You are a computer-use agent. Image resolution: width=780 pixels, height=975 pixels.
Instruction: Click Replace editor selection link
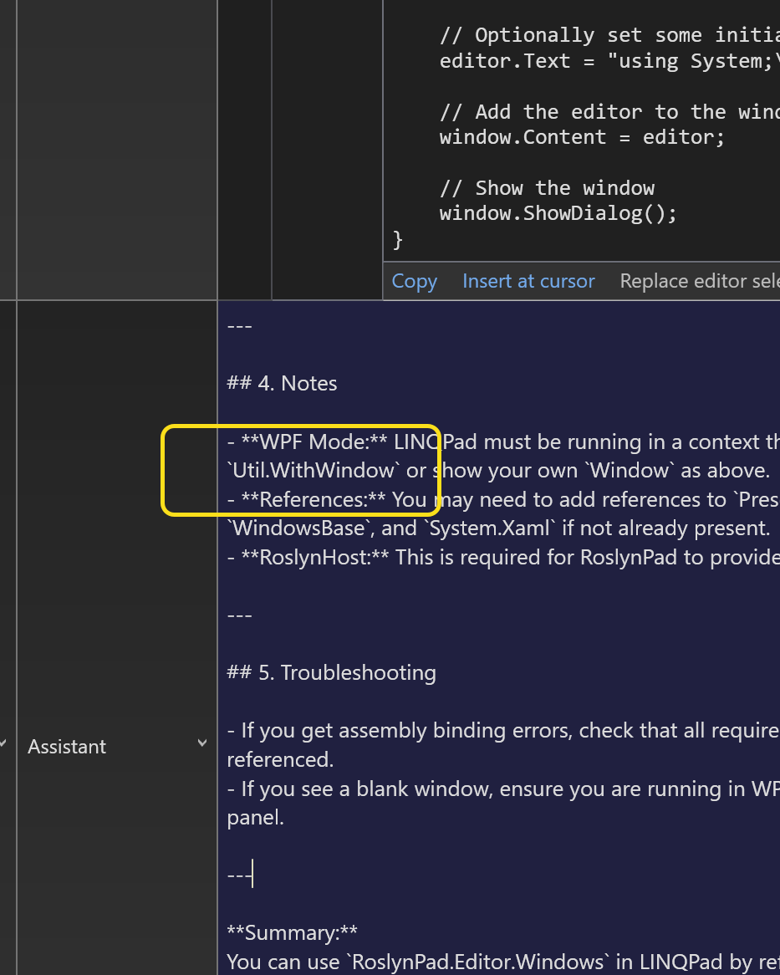(700, 281)
